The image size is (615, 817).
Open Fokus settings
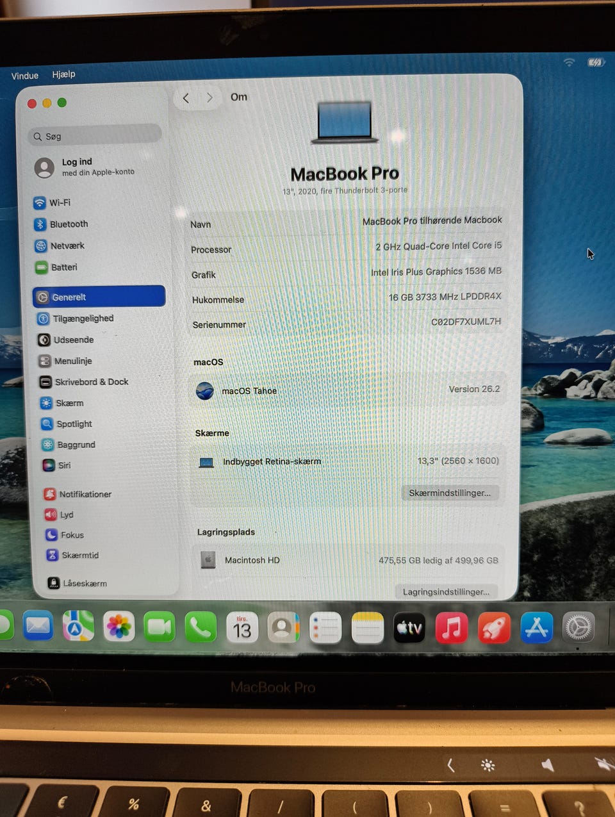coord(65,535)
